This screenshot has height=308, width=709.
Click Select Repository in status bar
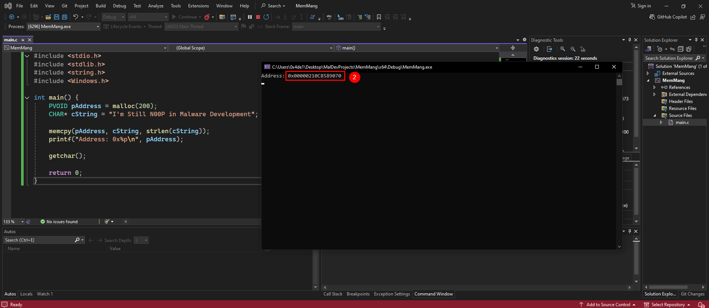coord(667,305)
